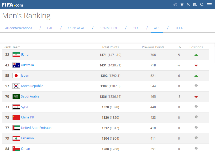215x154 pixels.
Task: Click the China PR flag icon
Action: pyautogui.click(x=16, y=117)
